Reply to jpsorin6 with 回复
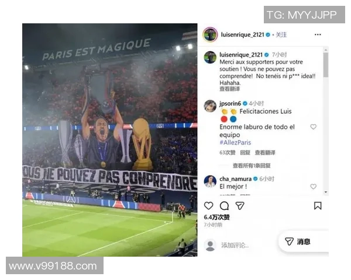This screenshot has width=351, height=280. click(x=245, y=153)
